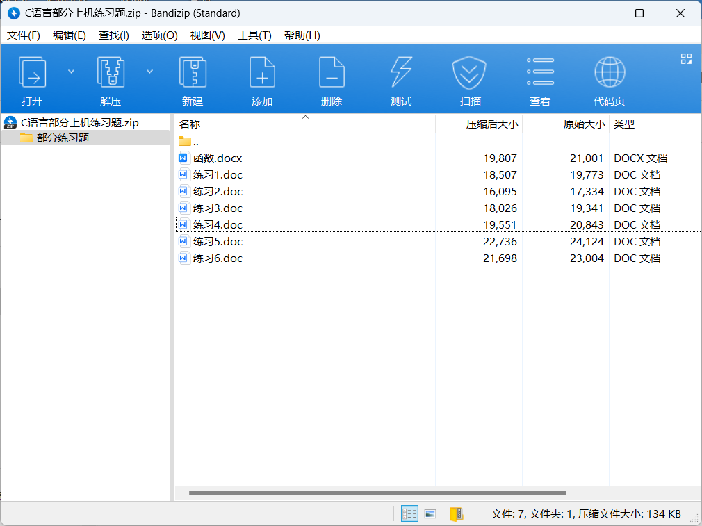Click the View (查看) list icon
The image size is (702, 526).
(540, 72)
